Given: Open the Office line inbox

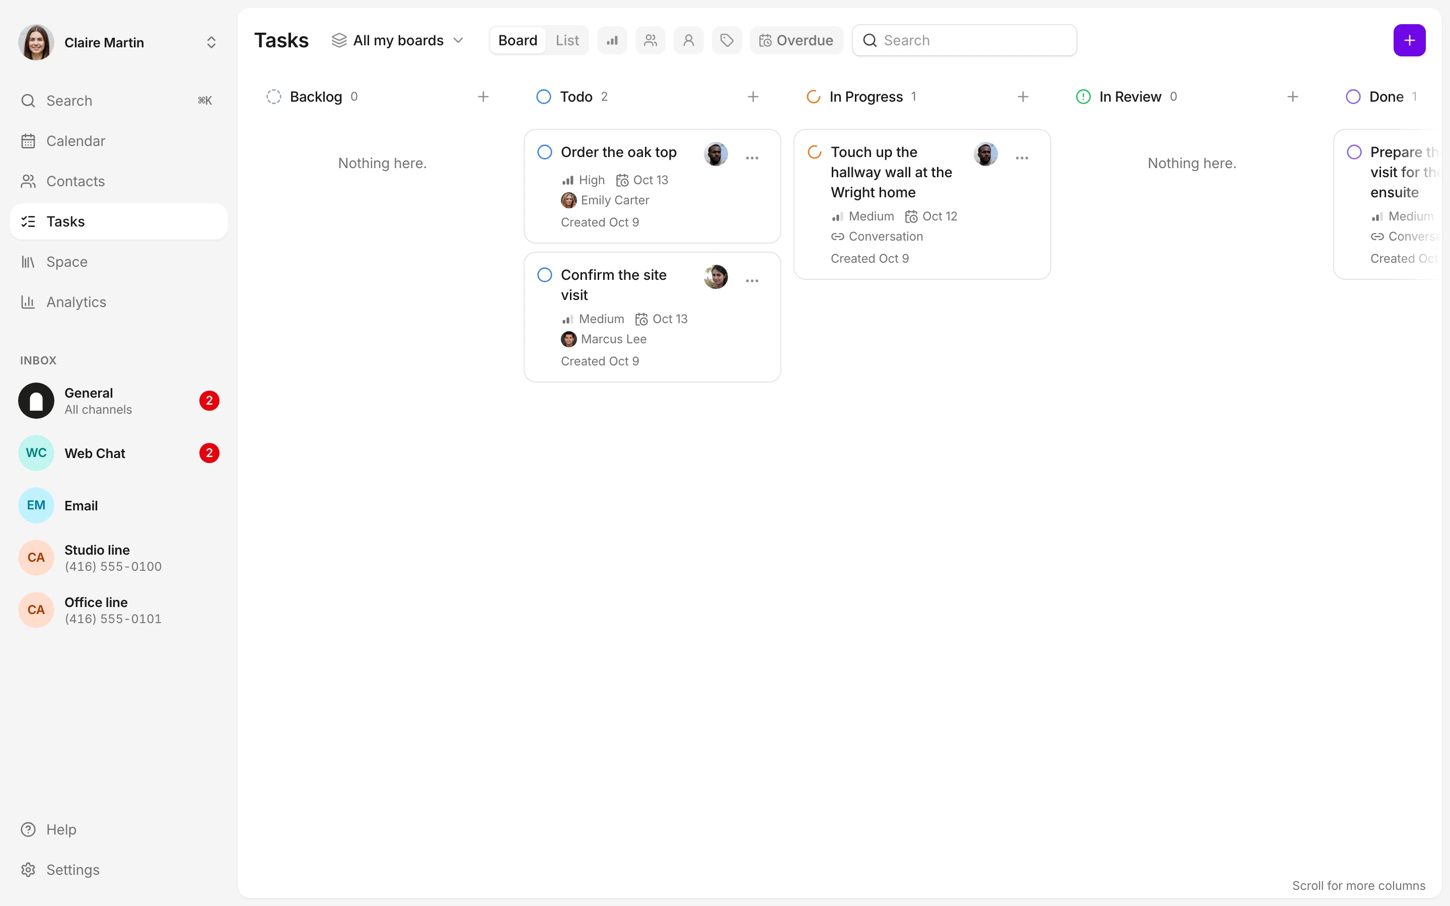Looking at the screenshot, I should (x=119, y=610).
